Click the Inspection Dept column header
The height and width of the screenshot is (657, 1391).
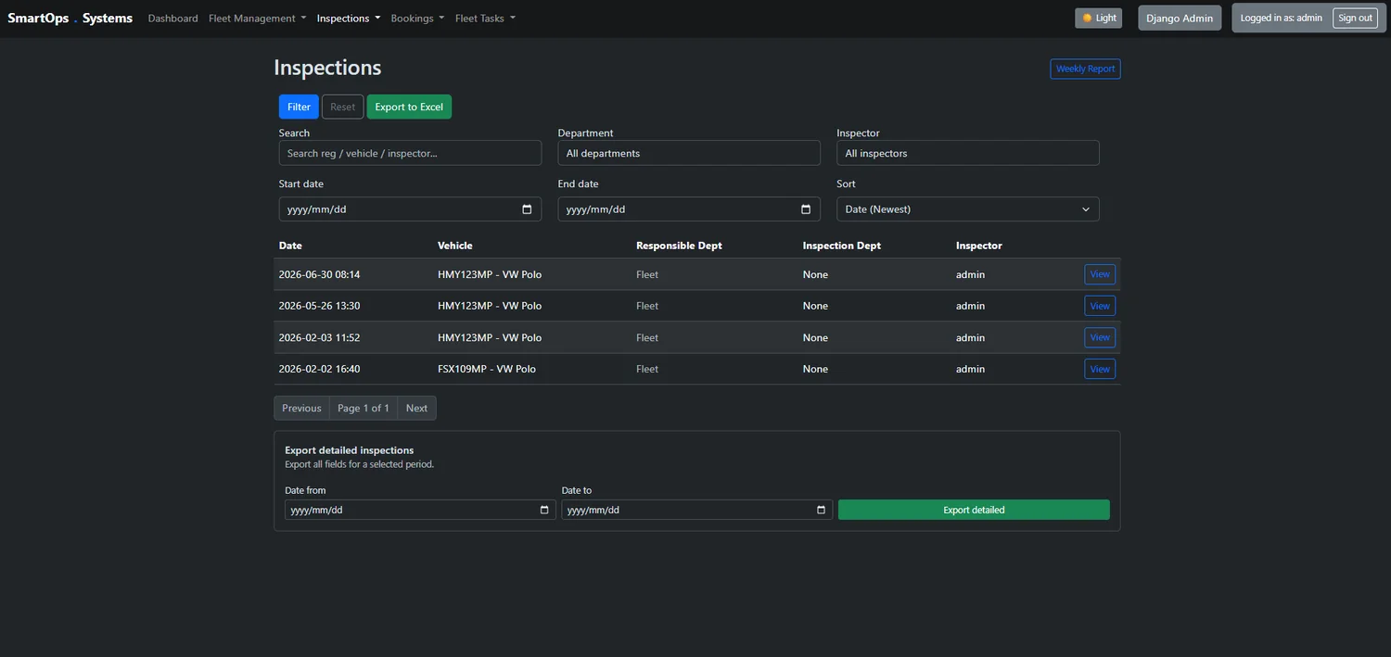click(842, 246)
